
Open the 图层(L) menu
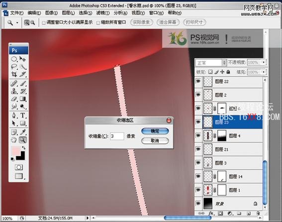[68, 13]
